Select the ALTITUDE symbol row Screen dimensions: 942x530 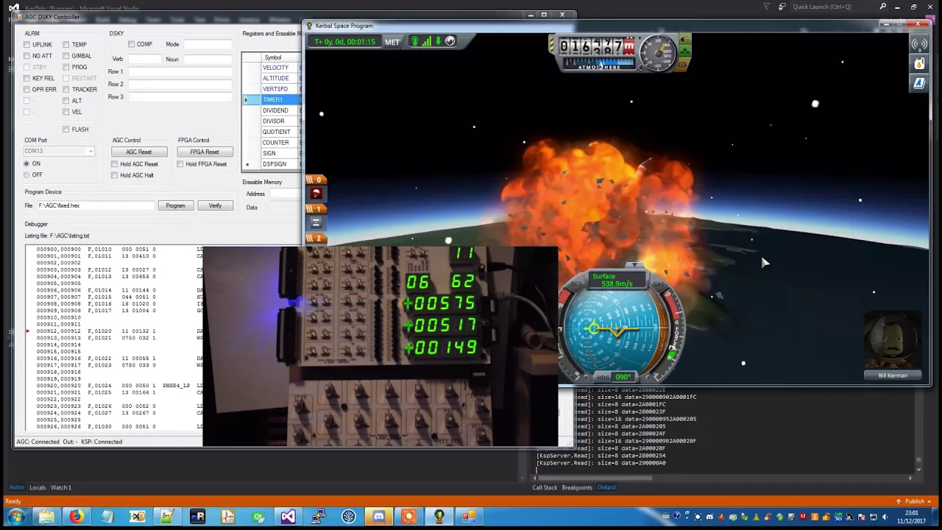point(276,78)
